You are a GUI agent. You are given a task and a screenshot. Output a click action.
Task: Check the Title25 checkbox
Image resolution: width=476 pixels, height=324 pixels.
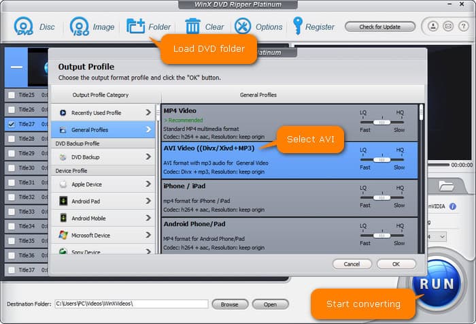pos(11,95)
